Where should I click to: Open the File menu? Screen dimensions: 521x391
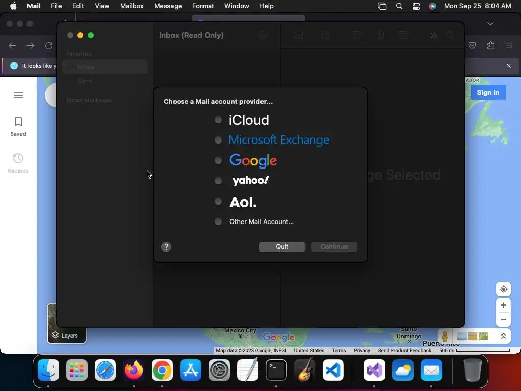click(x=56, y=6)
